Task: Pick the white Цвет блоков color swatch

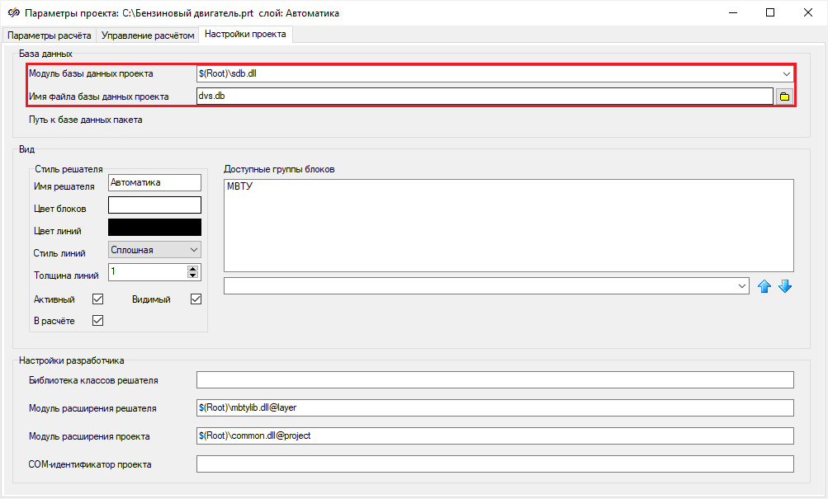Action: pyautogui.click(x=154, y=205)
